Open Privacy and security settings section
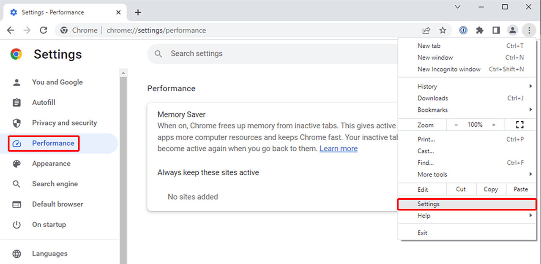This screenshot has width=541, height=264. (x=64, y=123)
